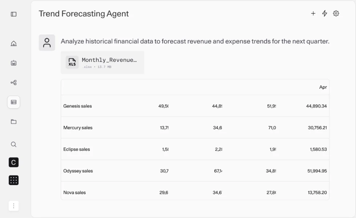Open the black C app icon
356x218 pixels.
(x=14, y=162)
